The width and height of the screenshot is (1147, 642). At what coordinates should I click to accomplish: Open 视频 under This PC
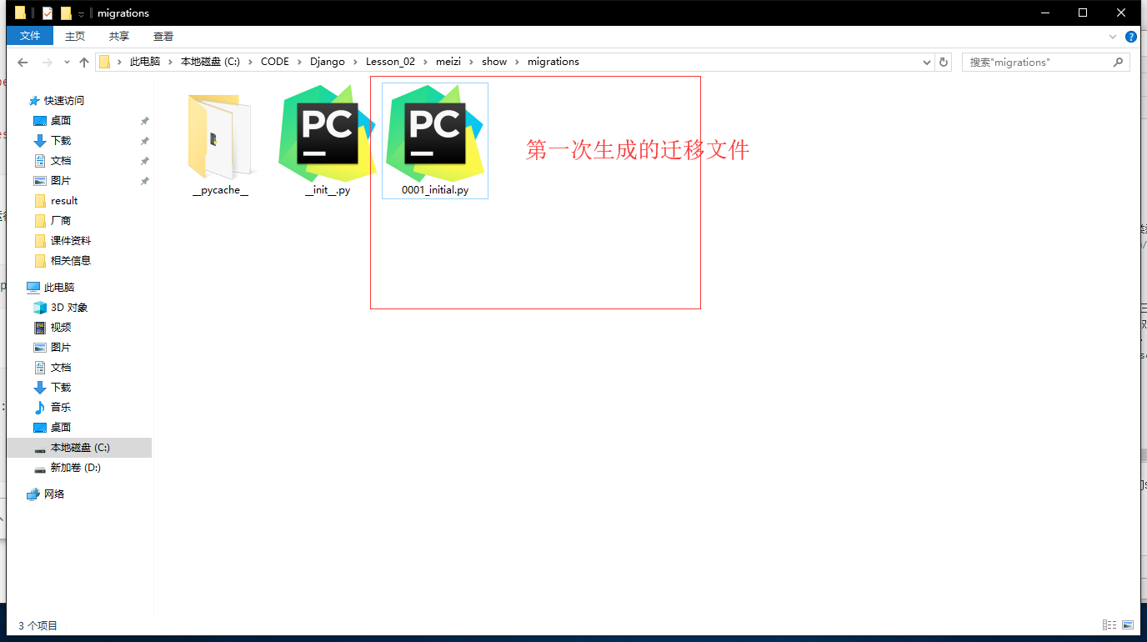61,327
